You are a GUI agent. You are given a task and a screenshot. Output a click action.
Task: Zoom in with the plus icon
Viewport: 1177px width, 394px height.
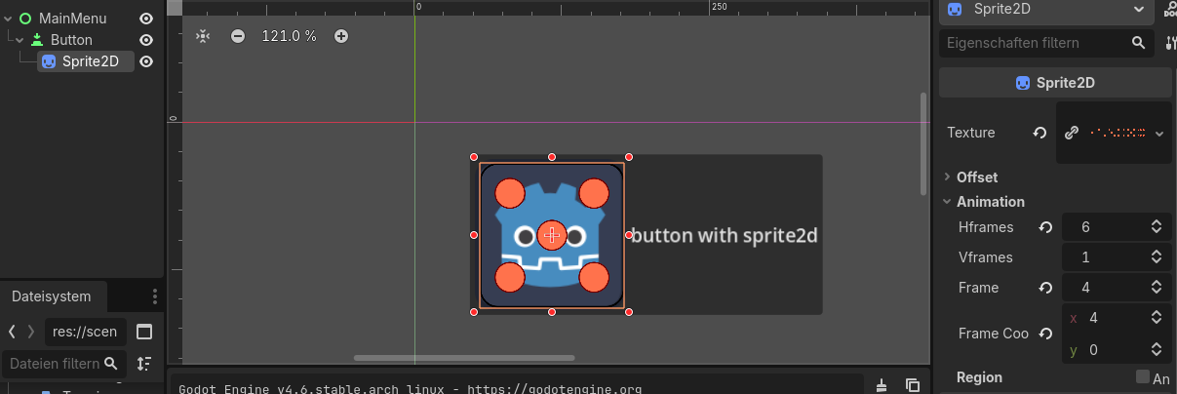click(x=341, y=36)
